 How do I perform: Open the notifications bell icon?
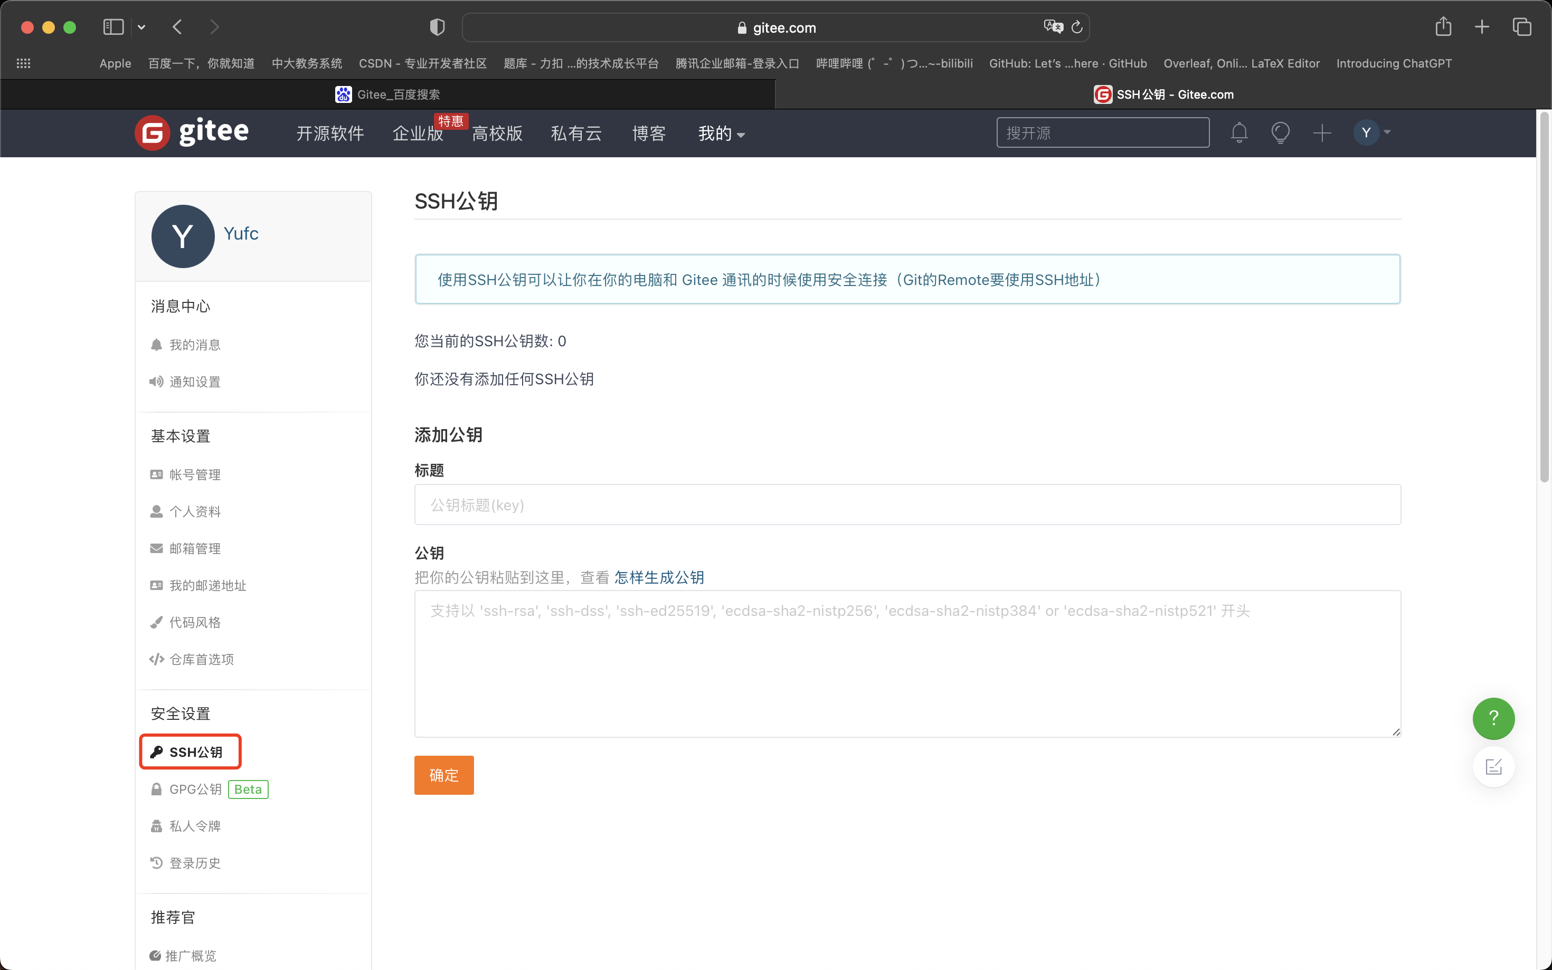coord(1239,133)
